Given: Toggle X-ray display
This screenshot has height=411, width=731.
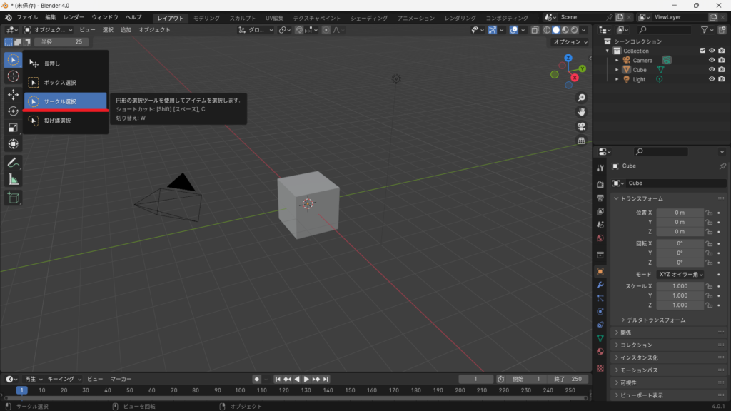Looking at the screenshot, I should coord(535,30).
